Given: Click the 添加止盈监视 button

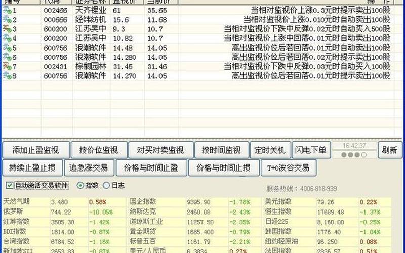Looking at the screenshot, I should [x=36, y=150].
